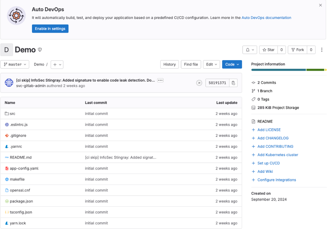Expand the commit message with ellipsis button
This screenshot has width=327, height=229.
(160, 80)
